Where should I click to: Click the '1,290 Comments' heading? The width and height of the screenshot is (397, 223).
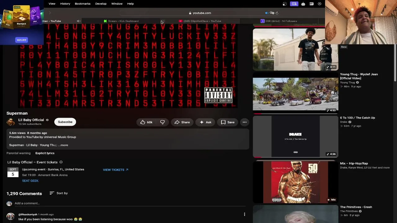click(x=24, y=194)
